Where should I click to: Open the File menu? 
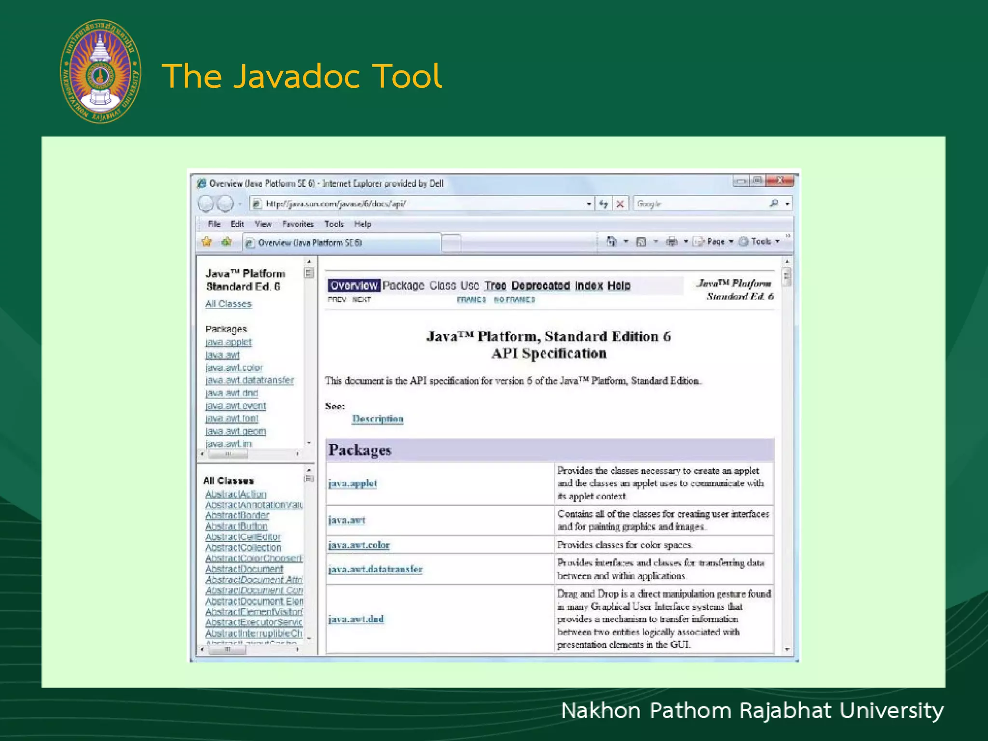pos(214,224)
